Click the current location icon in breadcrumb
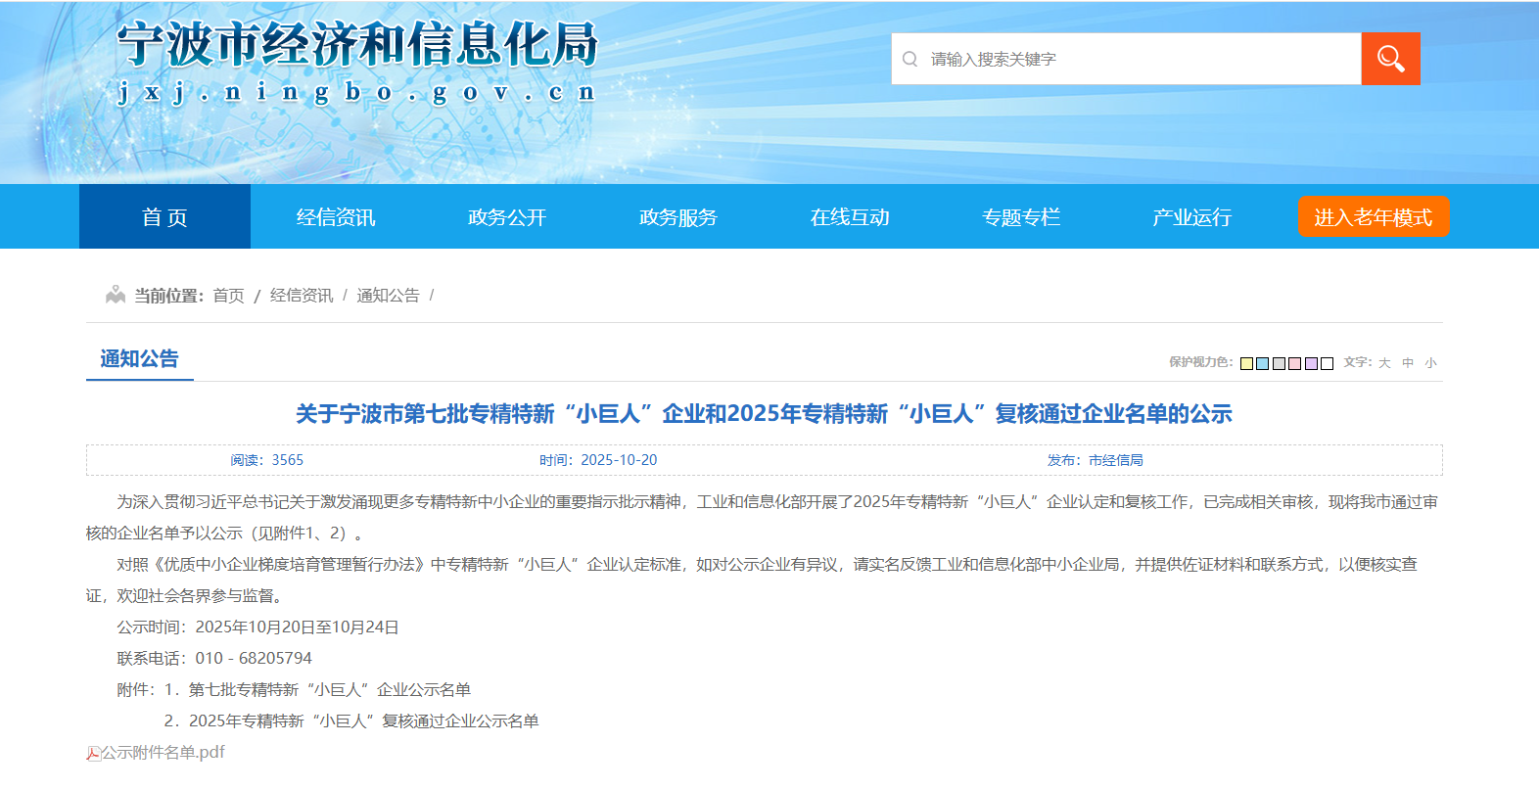1539x790 pixels. coord(116,295)
